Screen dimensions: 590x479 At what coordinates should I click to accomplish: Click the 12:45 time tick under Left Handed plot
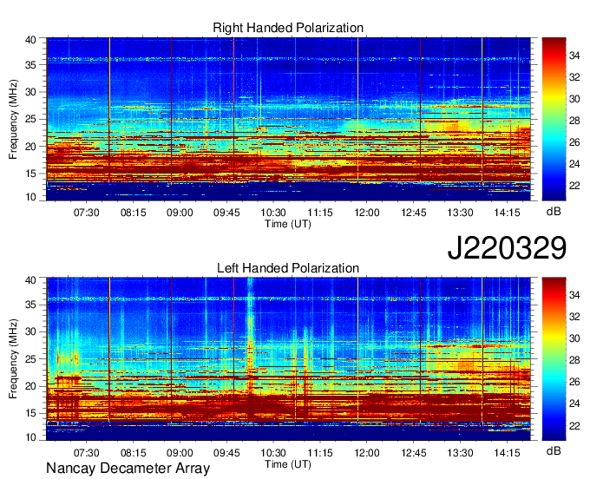click(414, 453)
